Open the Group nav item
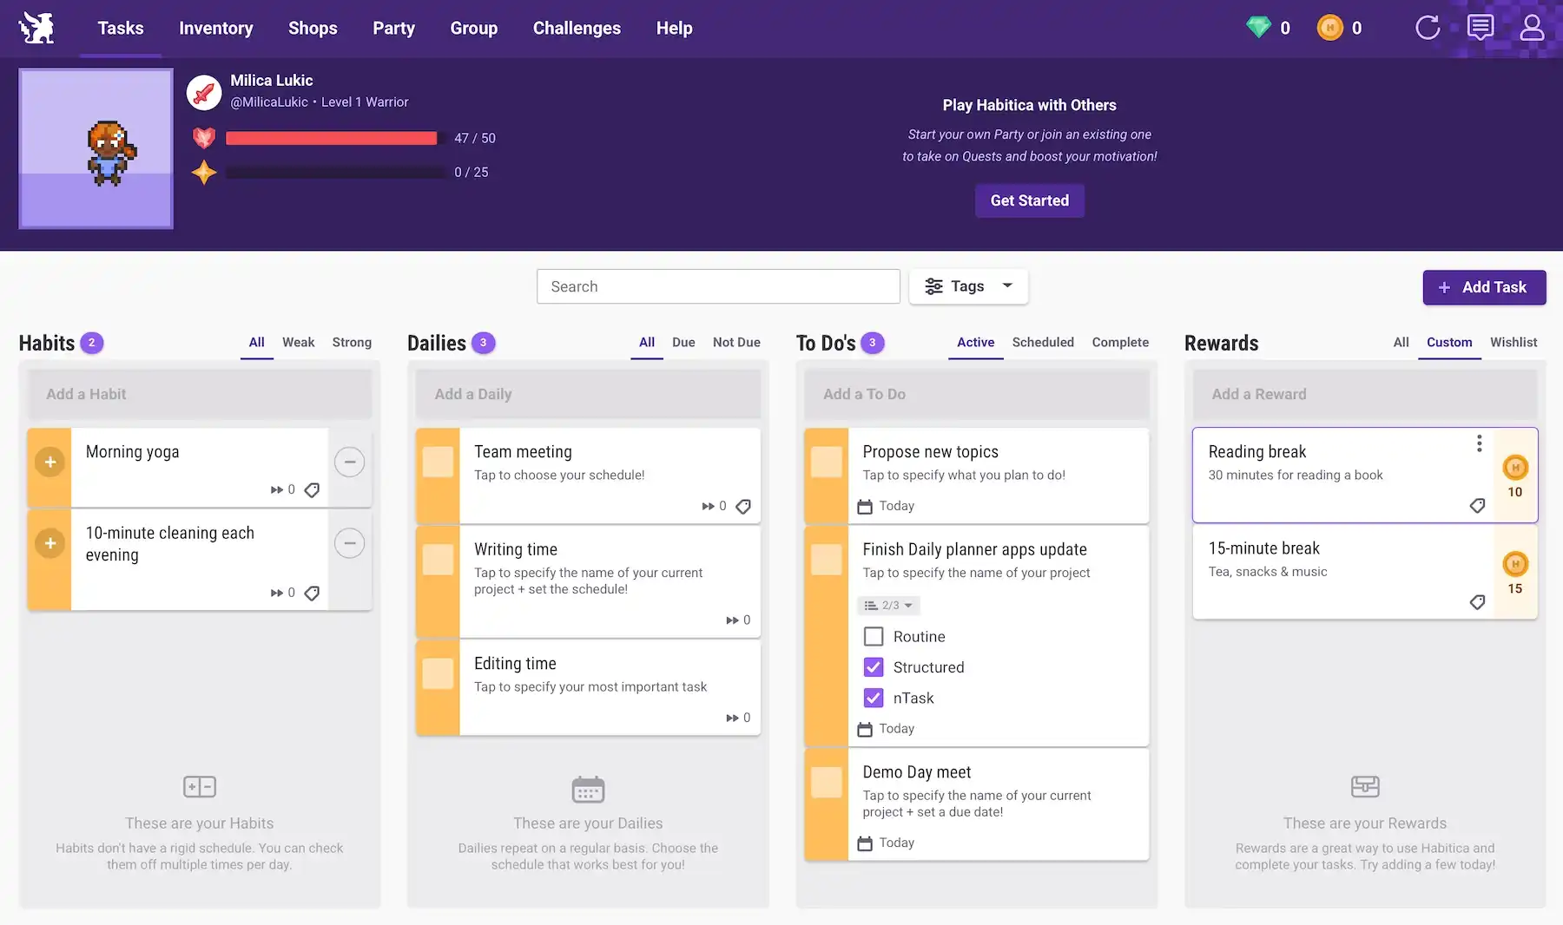Screen dimensions: 1563x925 click(473, 28)
